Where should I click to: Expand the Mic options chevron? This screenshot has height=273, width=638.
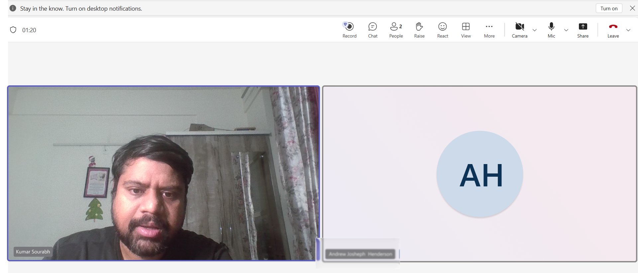click(566, 30)
